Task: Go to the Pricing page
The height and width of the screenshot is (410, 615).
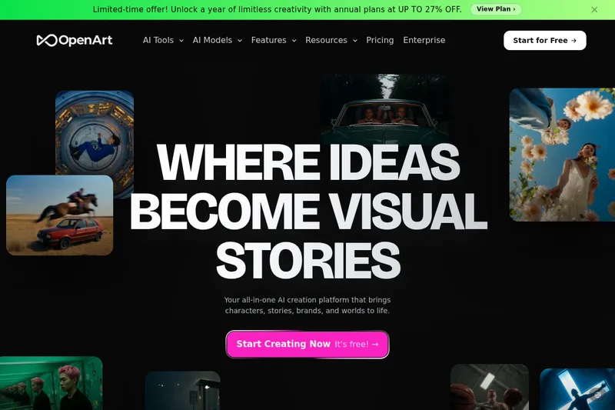Action: (380, 40)
